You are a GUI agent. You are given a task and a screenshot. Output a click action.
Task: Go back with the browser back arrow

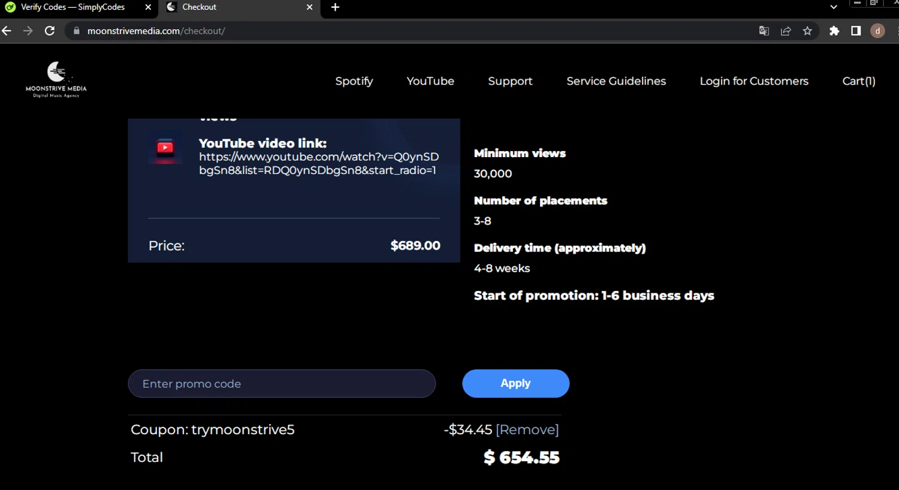7,31
